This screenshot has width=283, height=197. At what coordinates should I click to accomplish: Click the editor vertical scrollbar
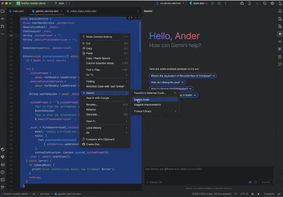140,37
